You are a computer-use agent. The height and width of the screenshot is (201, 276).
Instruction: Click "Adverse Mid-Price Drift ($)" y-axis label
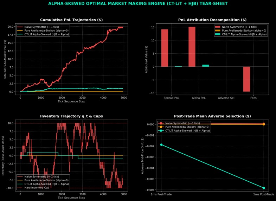coord(142,155)
